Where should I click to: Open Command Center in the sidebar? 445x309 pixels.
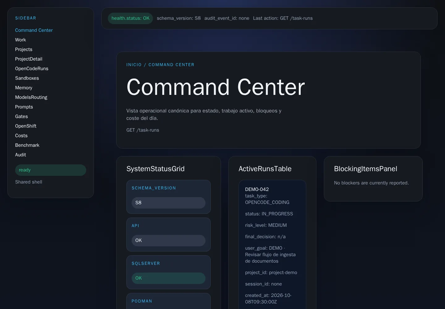tap(34, 30)
